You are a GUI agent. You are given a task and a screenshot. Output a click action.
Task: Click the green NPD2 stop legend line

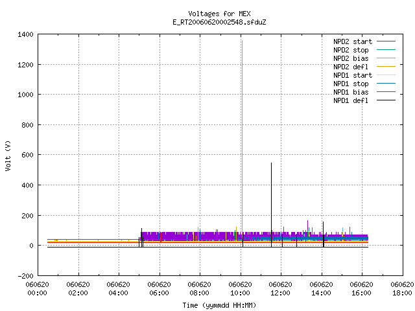(x=386, y=50)
